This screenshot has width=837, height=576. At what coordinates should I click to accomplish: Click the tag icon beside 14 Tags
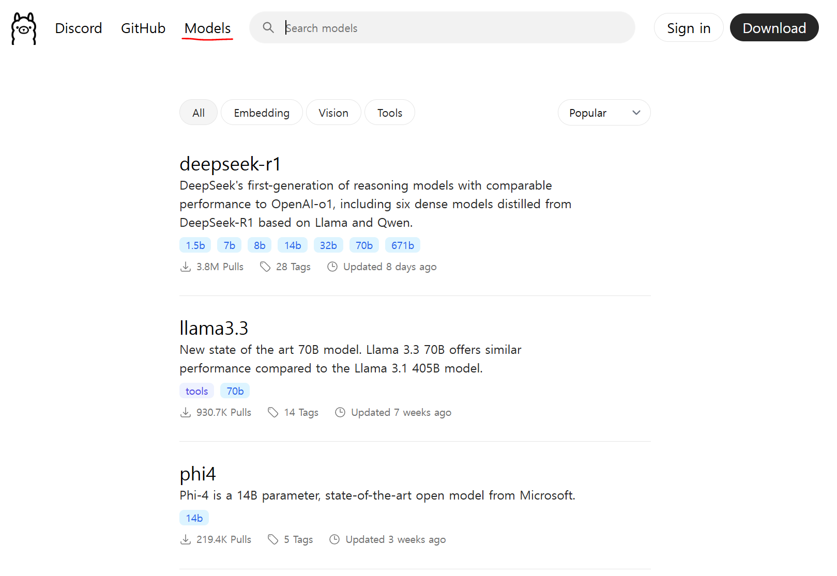pyautogui.click(x=273, y=412)
